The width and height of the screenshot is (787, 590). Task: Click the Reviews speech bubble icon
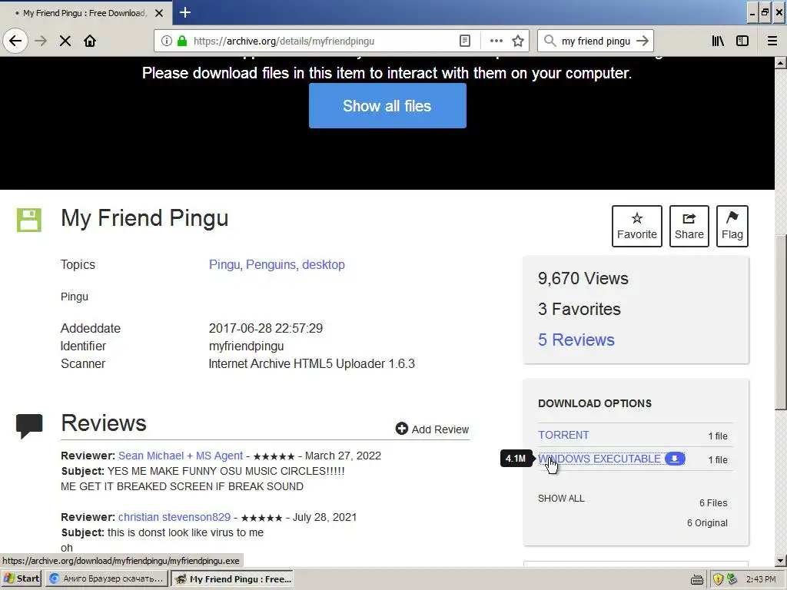click(x=29, y=426)
